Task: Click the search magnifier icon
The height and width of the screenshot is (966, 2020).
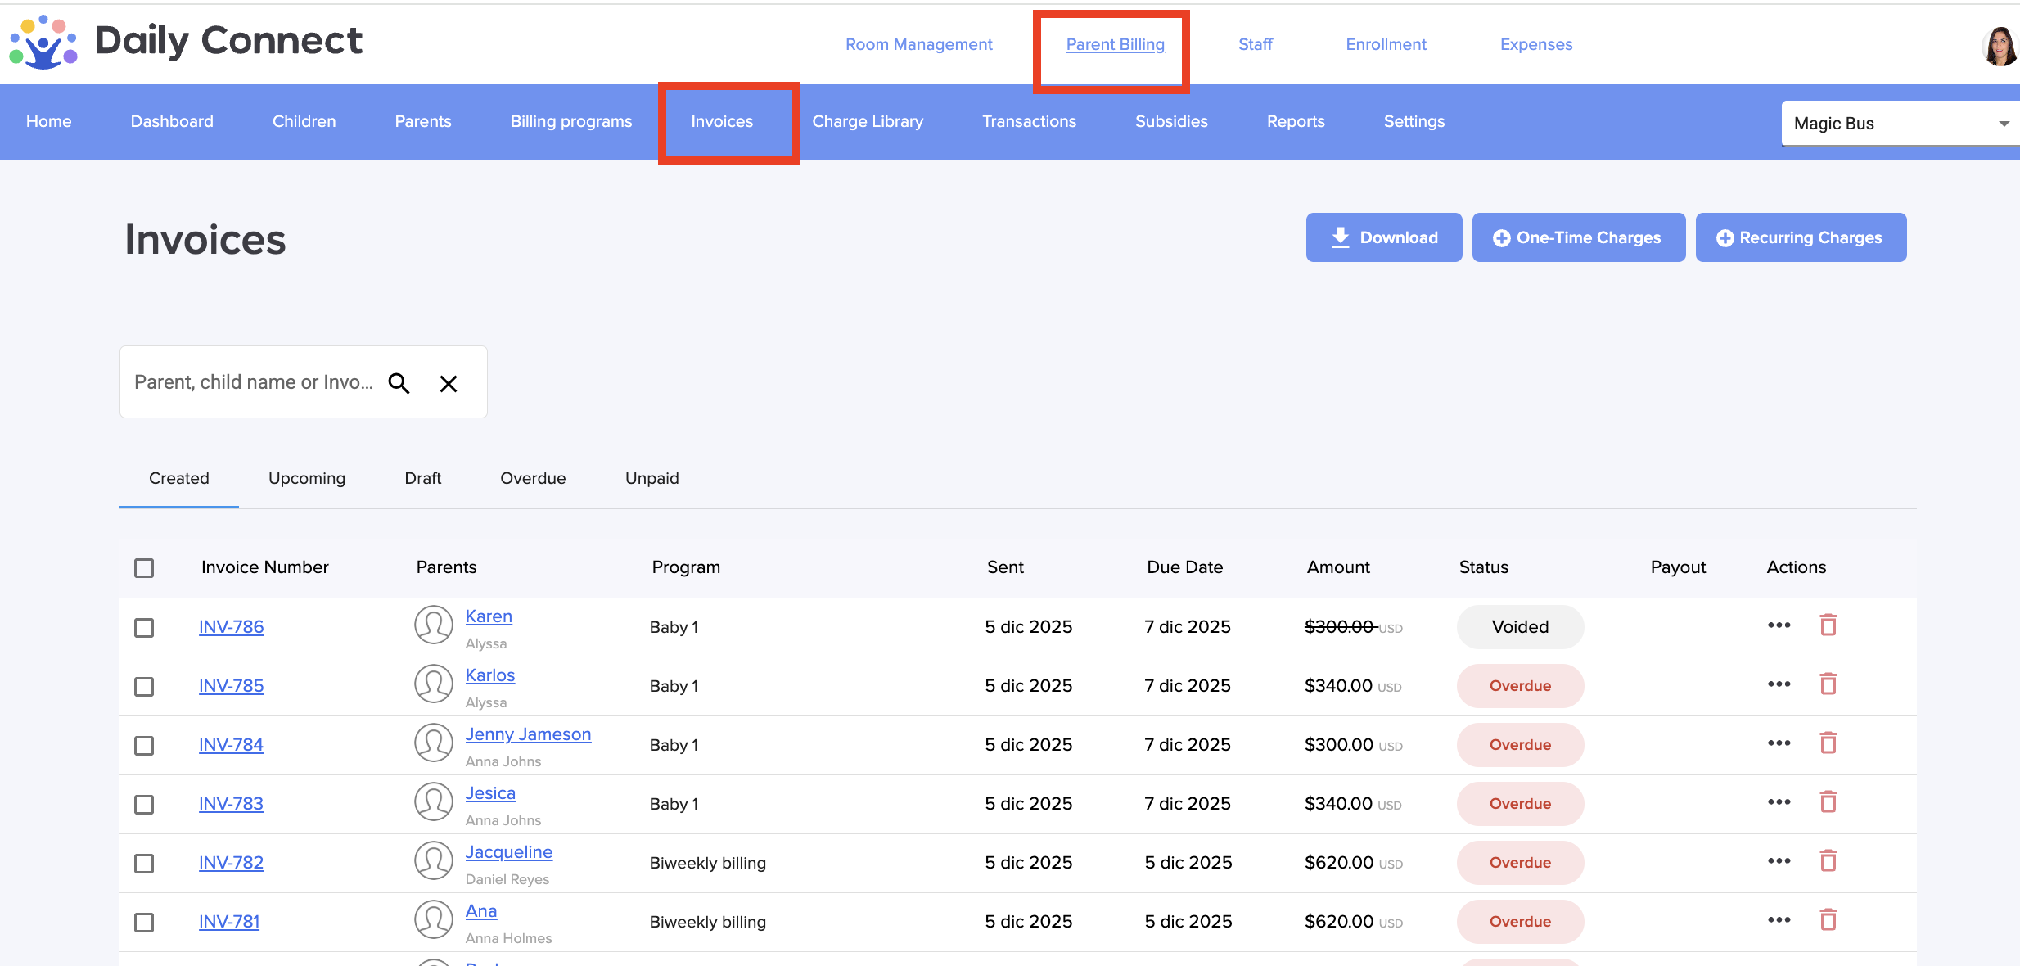Action: point(399,383)
